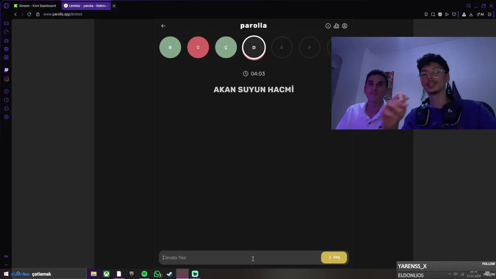Select the dimmed letter F circle
Viewport: 496px width, 279px height.
coord(310,47)
